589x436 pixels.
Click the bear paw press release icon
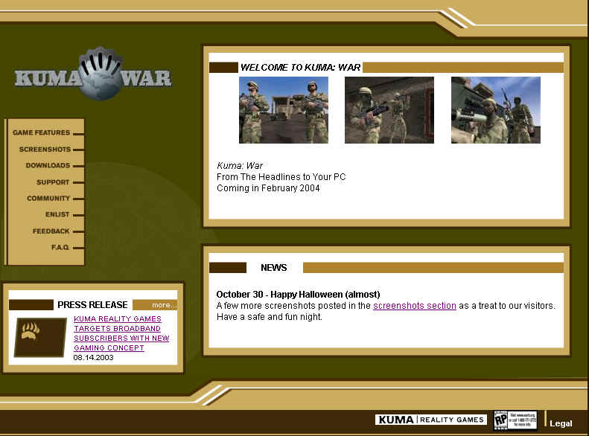click(40, 337)
